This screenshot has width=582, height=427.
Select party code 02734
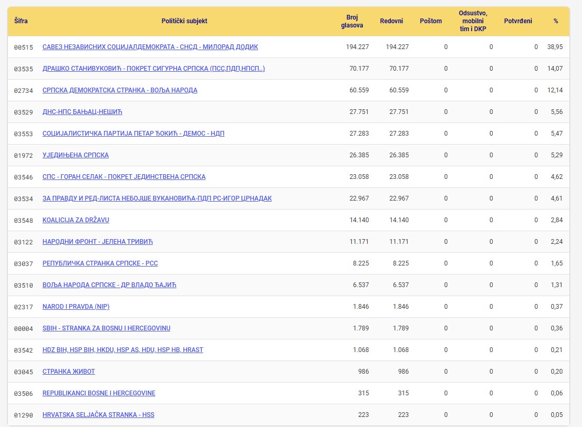pyautogui.click(x=23, y=90)
